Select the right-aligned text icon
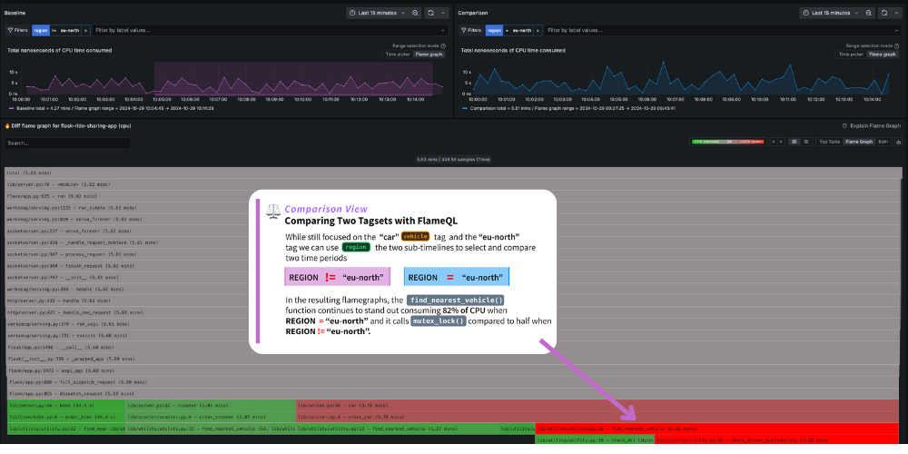The width and height of the screenshot is (908, 454). pyautogui.click(x=805, y=142)
